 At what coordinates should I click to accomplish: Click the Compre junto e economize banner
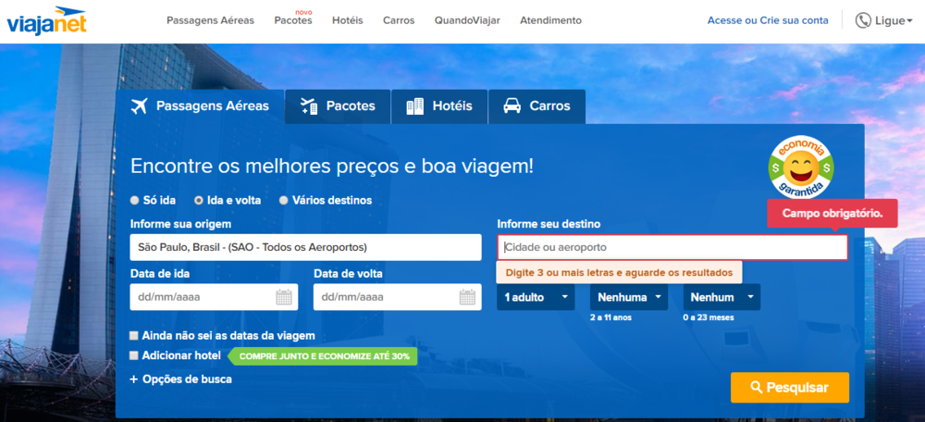(323, 356)
